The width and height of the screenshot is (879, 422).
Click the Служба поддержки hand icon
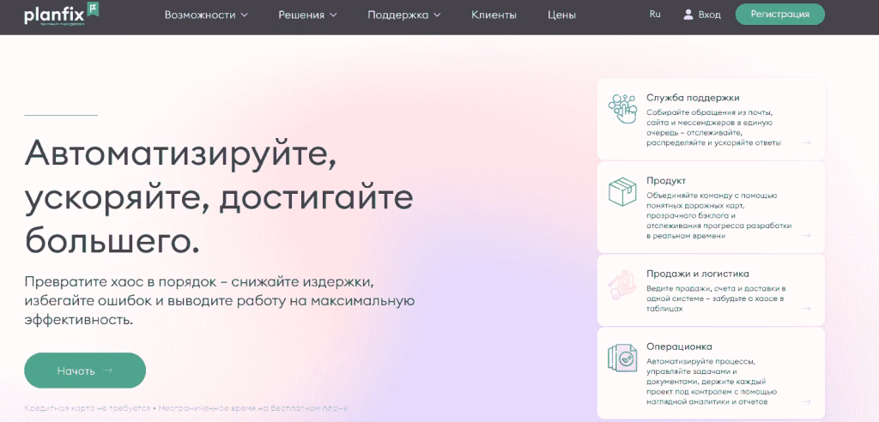(622, 108)
